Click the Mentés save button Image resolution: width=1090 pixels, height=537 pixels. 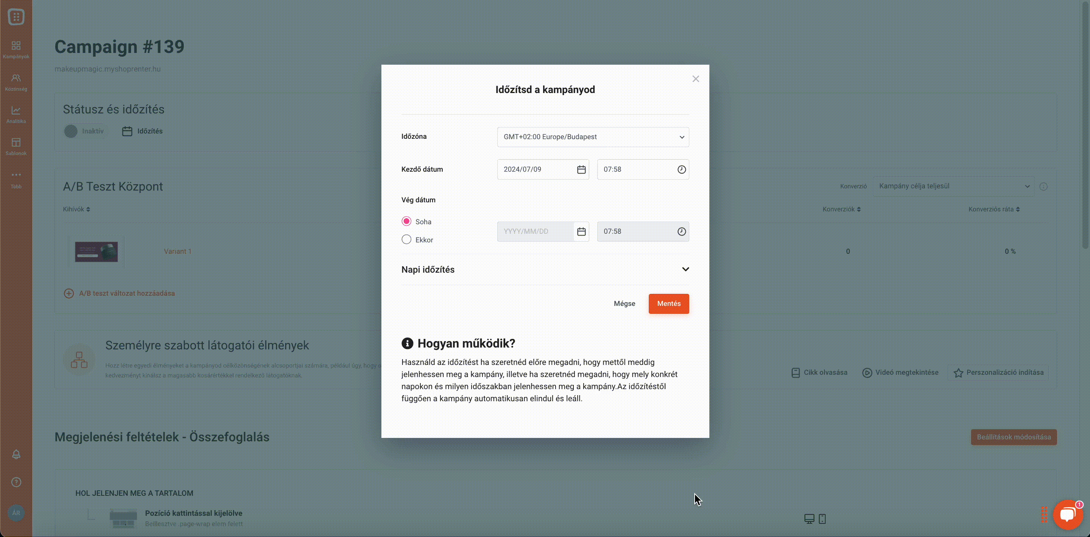tap(668, 304)
